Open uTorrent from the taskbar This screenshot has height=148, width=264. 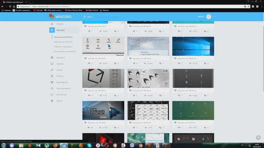(47, 145)
